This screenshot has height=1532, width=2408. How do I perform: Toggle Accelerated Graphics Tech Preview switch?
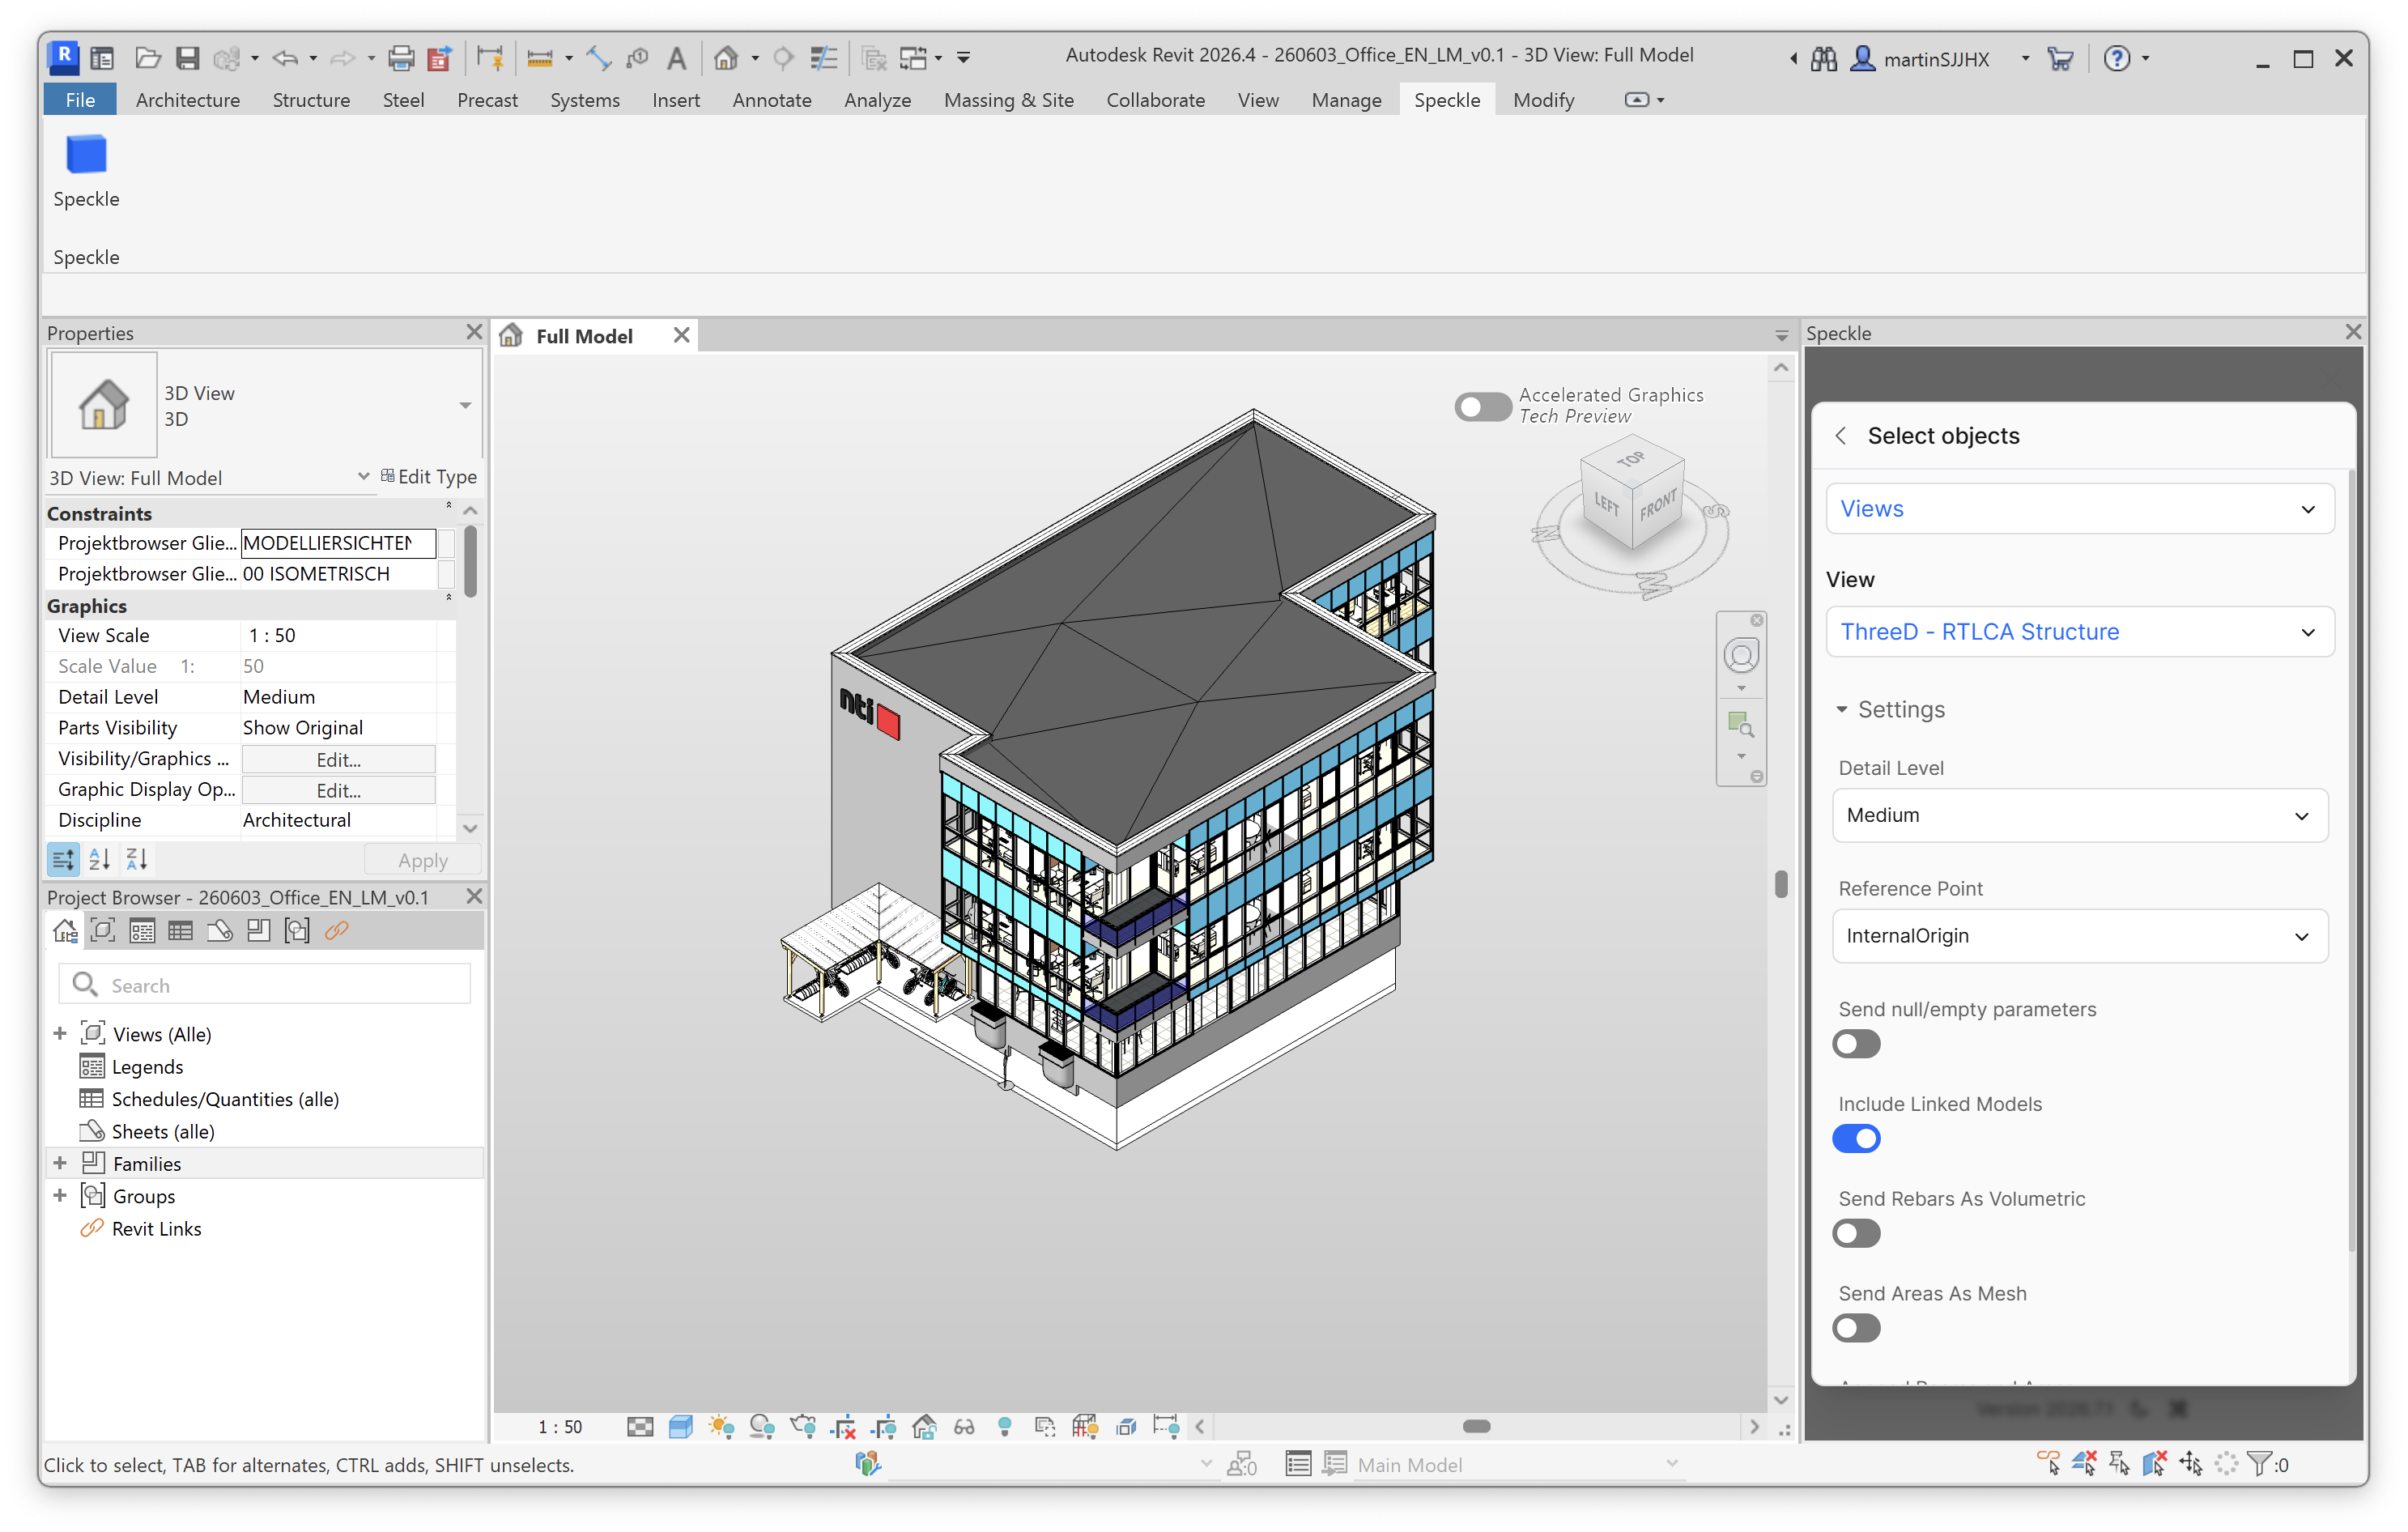point(1482,406)
